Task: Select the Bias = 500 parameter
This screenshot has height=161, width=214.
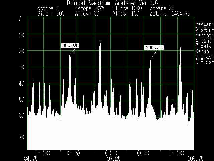Action: tap(51, 14)
